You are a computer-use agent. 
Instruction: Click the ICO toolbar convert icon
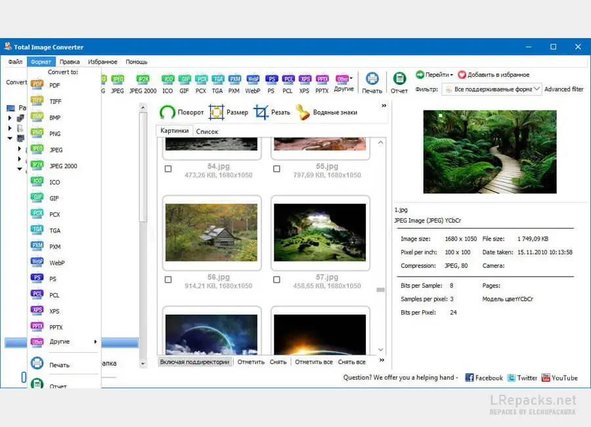tap(167, 83)
